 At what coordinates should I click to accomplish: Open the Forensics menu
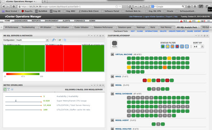pos(79,21)
